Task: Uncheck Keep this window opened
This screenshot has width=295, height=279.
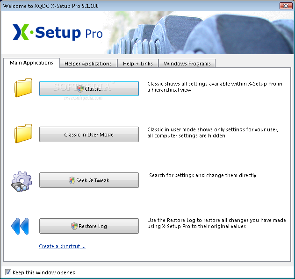Action: pos(8,272)
